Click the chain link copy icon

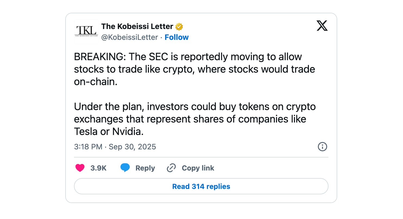(171, 168)
